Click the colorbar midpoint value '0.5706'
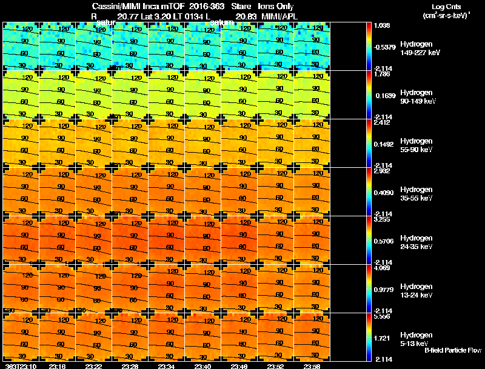485x369 pixels. tap(384, 241)
